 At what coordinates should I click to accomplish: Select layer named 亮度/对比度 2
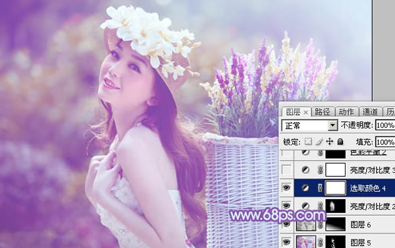[373, 206]
